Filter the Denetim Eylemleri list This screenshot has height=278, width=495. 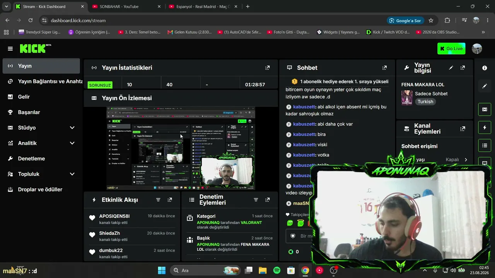[x=256, y=200]
